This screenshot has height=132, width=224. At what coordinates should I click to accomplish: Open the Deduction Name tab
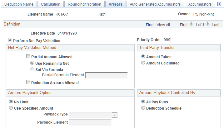pyautogui.click(x=19, y=4)
